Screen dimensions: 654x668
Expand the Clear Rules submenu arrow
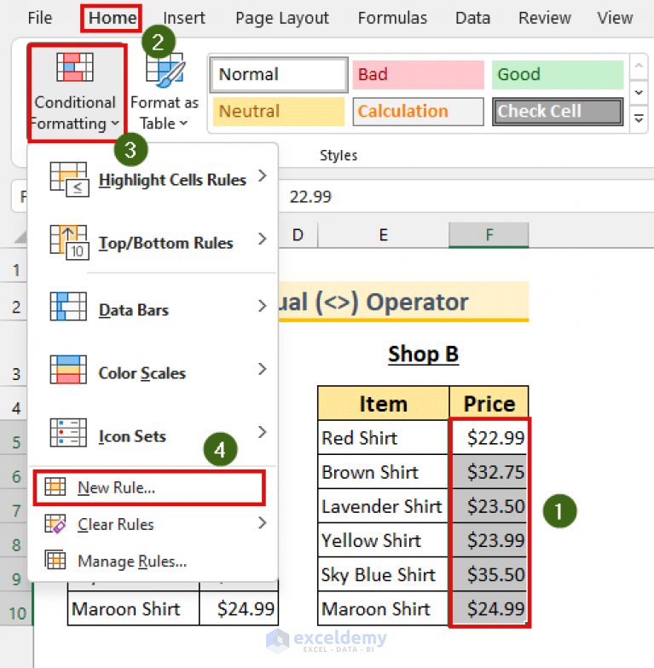[262, 523]
